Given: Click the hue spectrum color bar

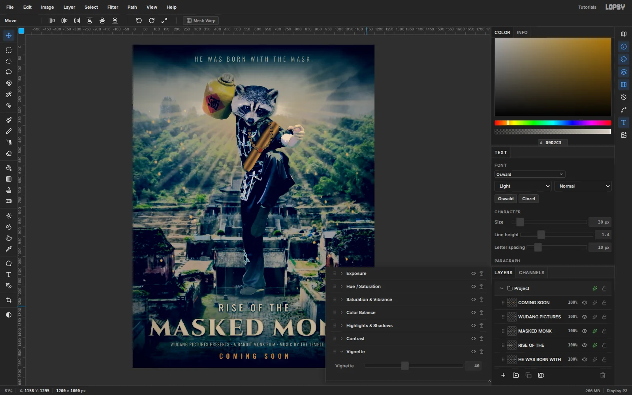Looking at the screenshot, I should [553, 123].
